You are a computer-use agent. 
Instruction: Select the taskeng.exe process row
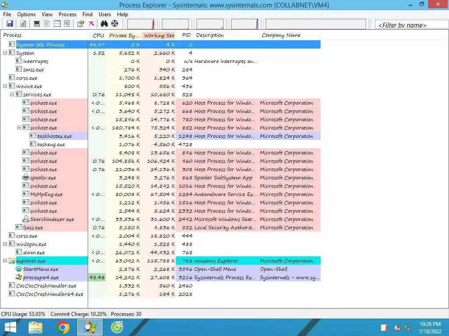160,144
